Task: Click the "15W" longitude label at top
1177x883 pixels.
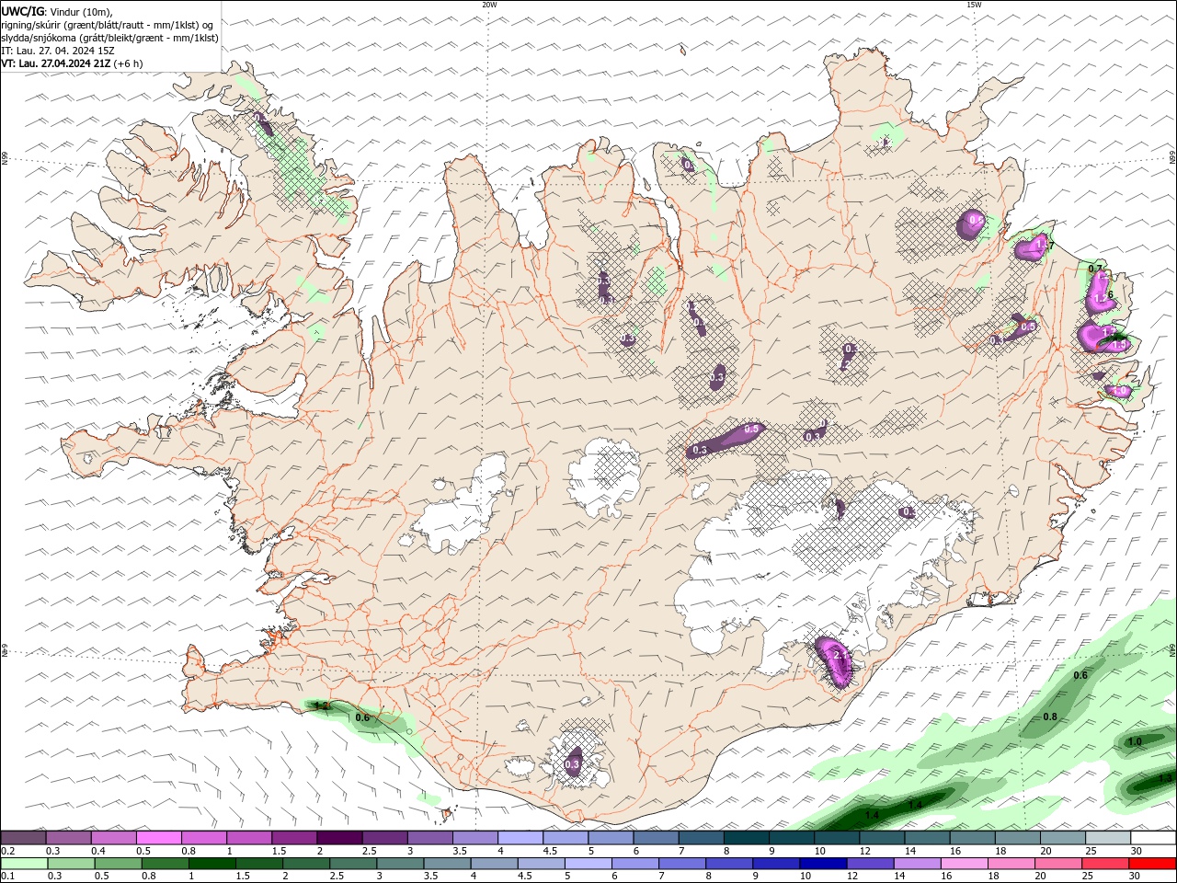Action: [x=974, y=5]
